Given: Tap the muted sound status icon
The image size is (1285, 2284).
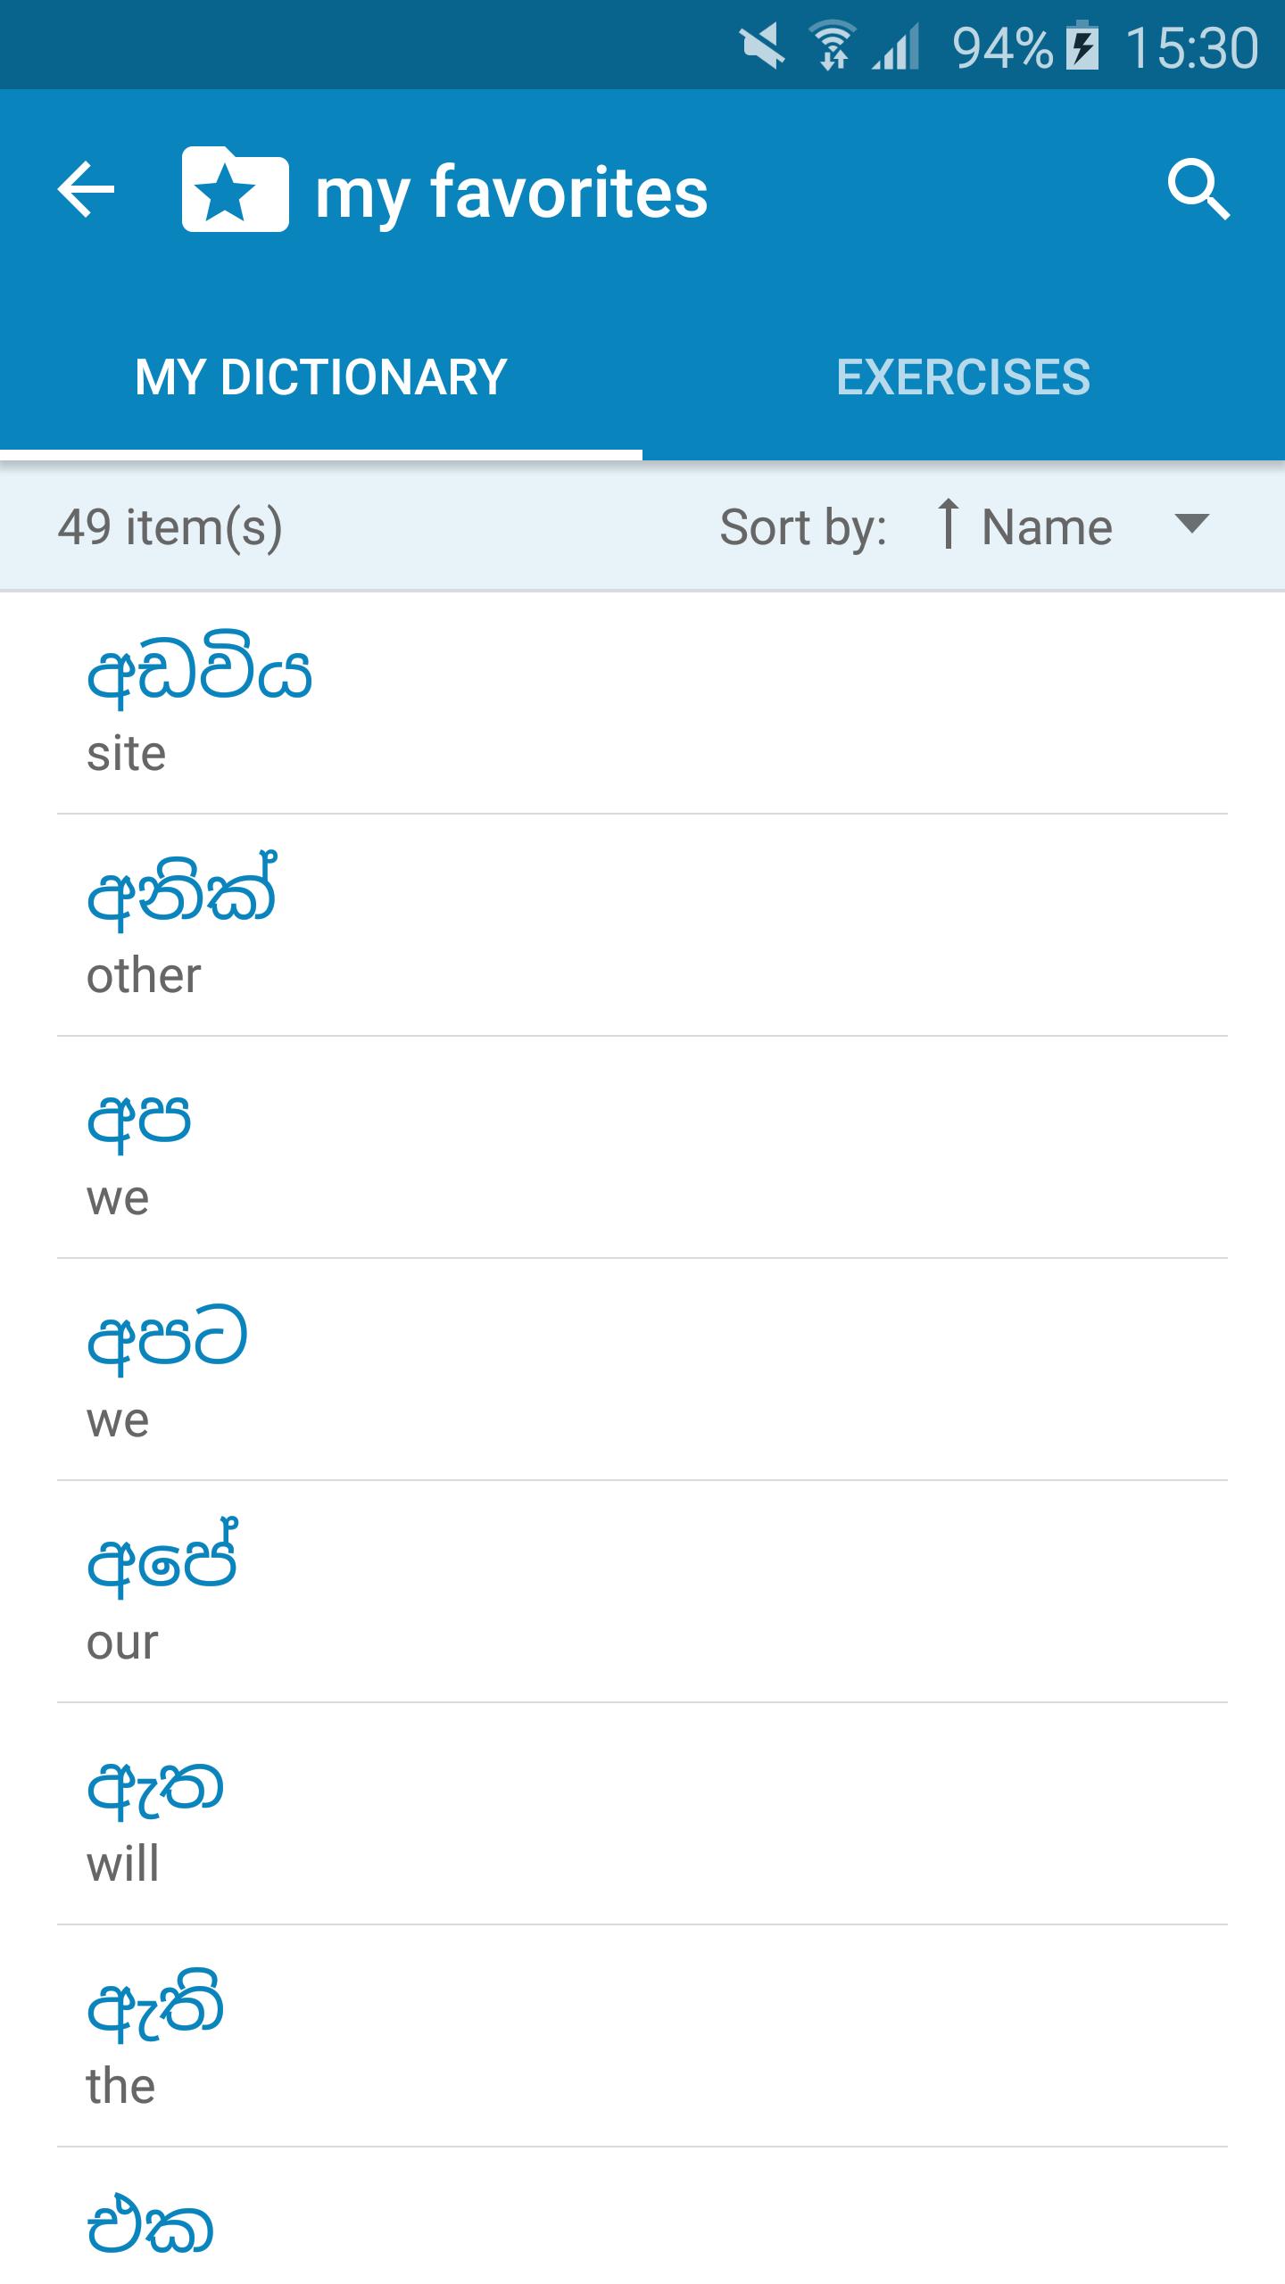Looking at the screenshot, I should 762,46.
